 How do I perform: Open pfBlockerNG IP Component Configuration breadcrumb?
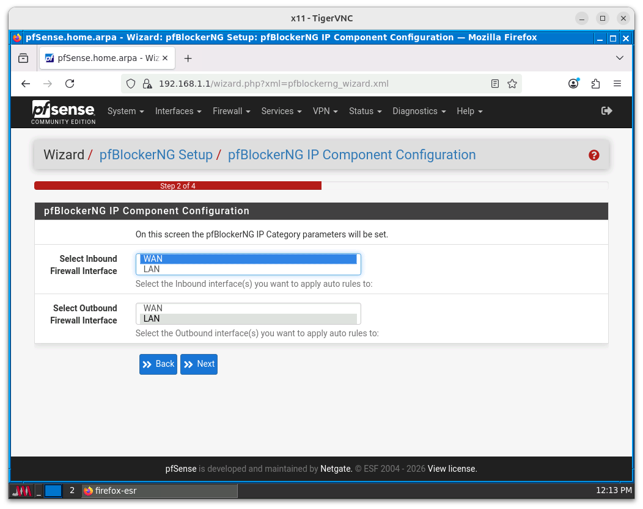[x=352, y=155]
